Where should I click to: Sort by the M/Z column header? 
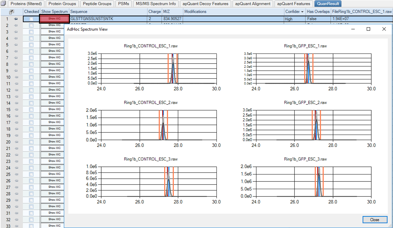(173, 12)
